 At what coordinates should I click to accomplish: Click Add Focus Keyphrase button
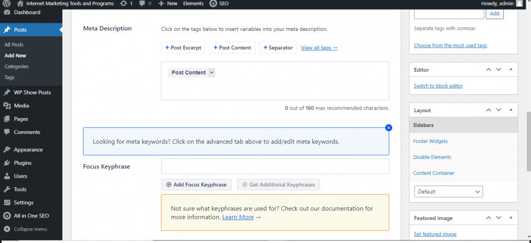[197, 185]
